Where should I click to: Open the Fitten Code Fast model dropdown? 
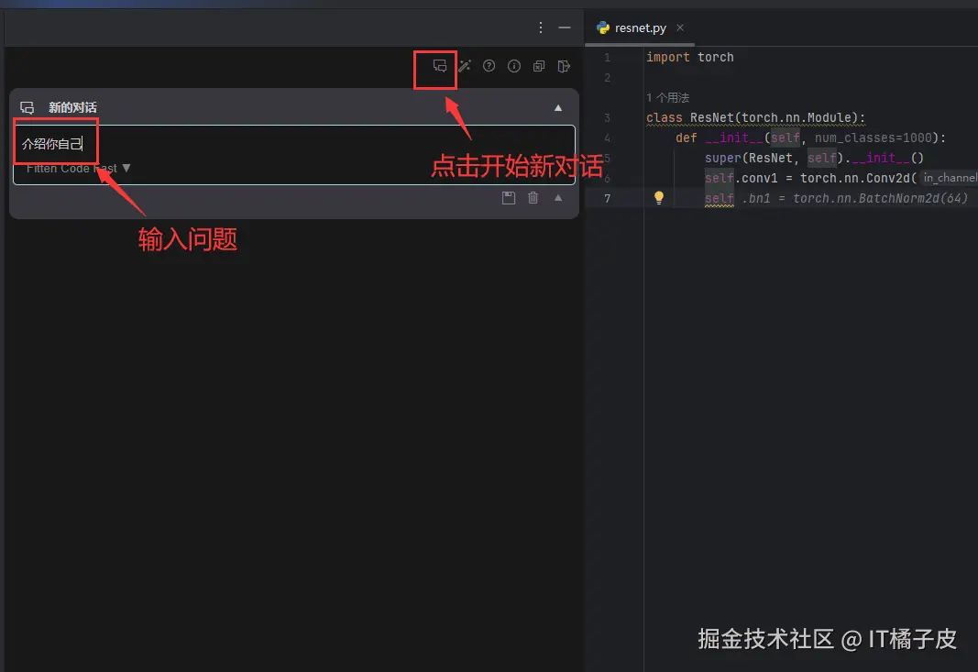pos(78,169)
